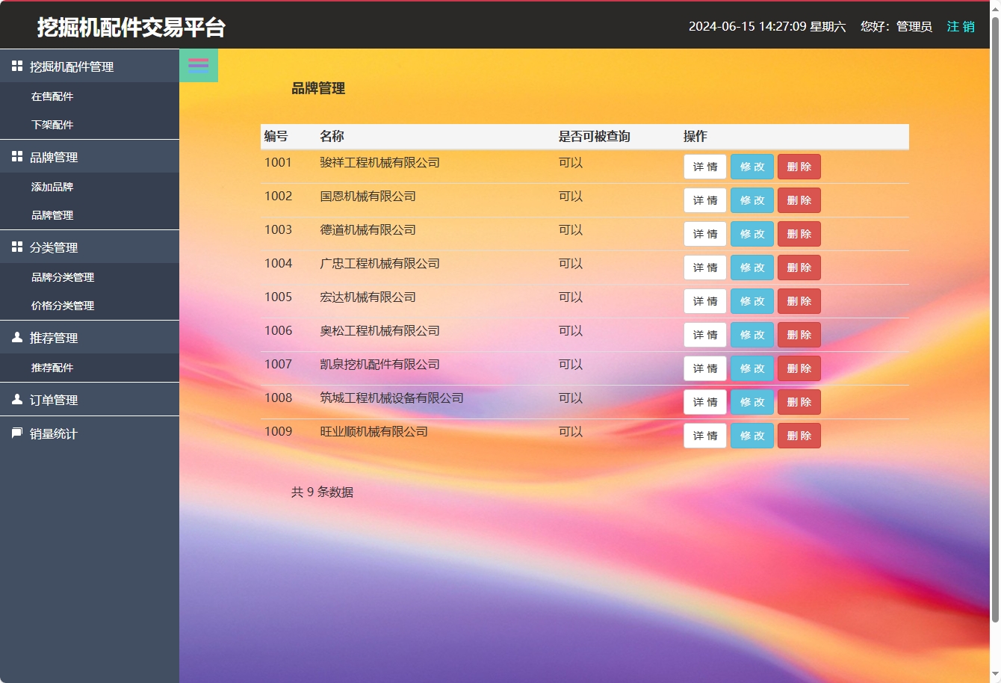The image size is (1001, 683).
Task: Select the 价格分类管理 menu item
Action: pyautogui.click(x=62, y=306)
